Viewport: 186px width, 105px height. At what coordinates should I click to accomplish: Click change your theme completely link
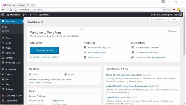[x=46, y=57]
